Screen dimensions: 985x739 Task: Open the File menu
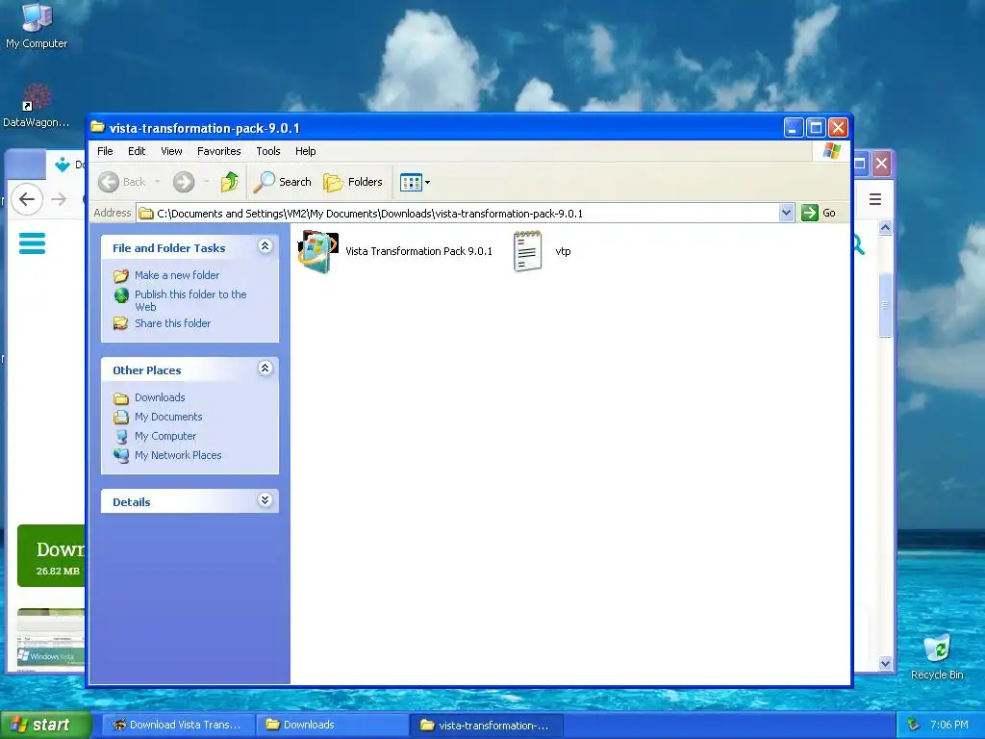(105, 151)
